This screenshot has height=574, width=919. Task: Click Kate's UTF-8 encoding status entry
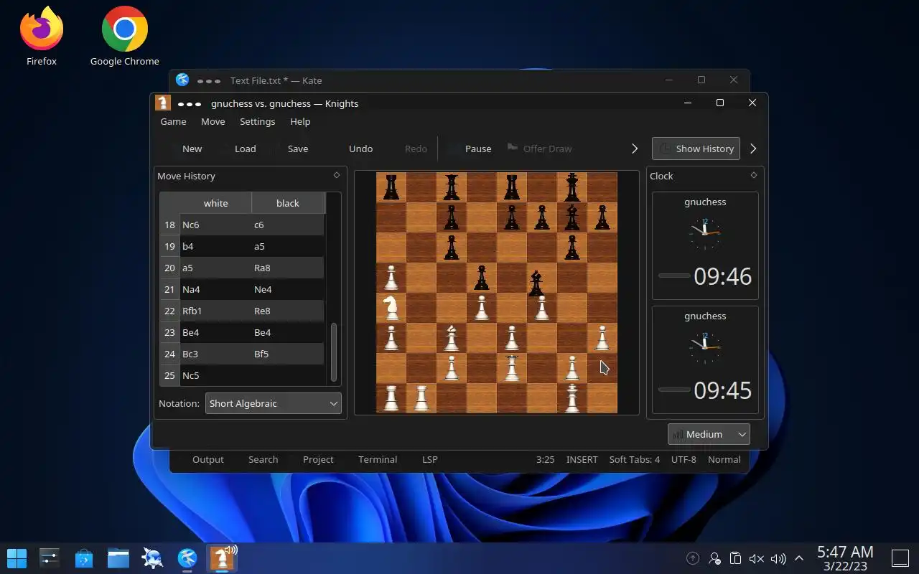coord(684,459)
